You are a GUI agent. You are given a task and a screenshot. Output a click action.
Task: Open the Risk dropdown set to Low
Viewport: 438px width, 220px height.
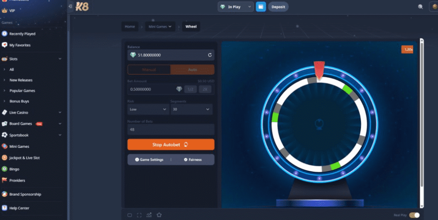point(148,110)
